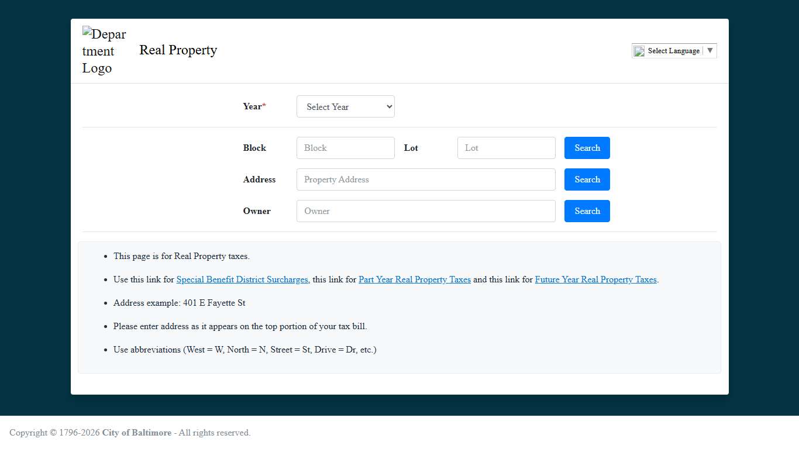Click inside the Owner text field
Screen dimensions: 799x449
(x=425, y=211)
